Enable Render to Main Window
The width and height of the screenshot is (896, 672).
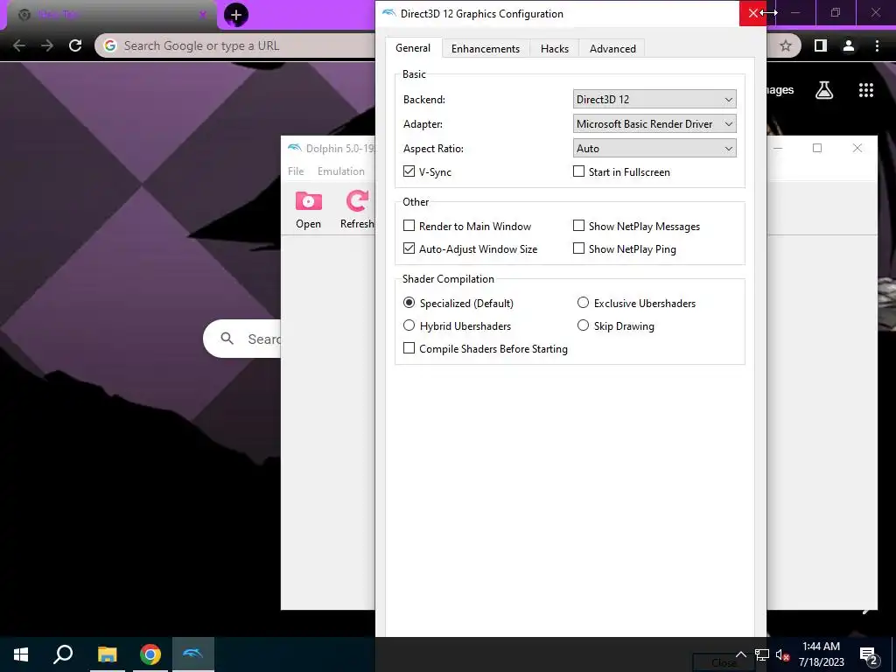pos(409,226)
